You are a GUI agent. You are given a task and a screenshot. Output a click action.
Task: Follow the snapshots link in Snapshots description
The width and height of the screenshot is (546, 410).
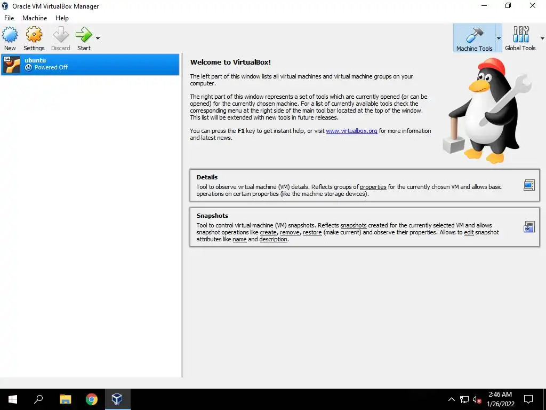click(x=354, y=225)
